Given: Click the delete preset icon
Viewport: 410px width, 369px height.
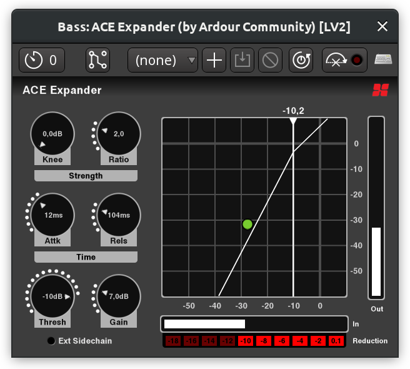Looking at the screenshot, I should pos(271,60).
